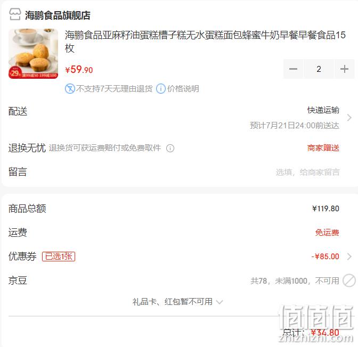
Task: Open the 海鹏食品亚麻籽油蛋糕 product title
Action: pyautogui.click(x=205, y=42)
